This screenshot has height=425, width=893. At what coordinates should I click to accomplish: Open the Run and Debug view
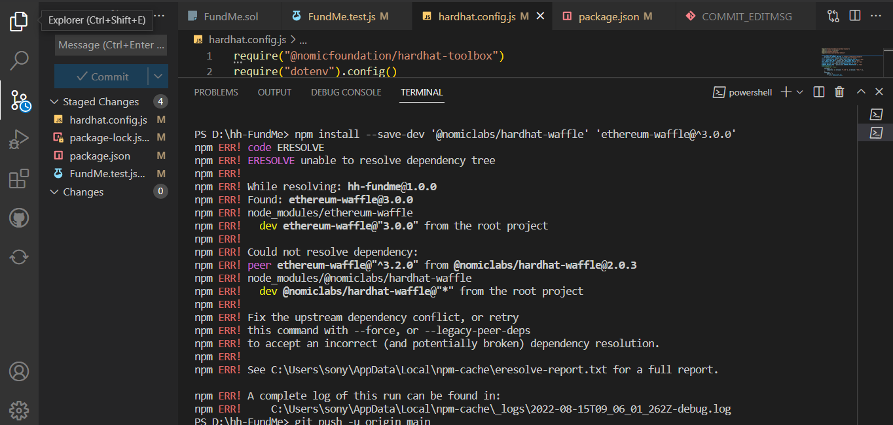pyautogui.click(x=19, y=139)
